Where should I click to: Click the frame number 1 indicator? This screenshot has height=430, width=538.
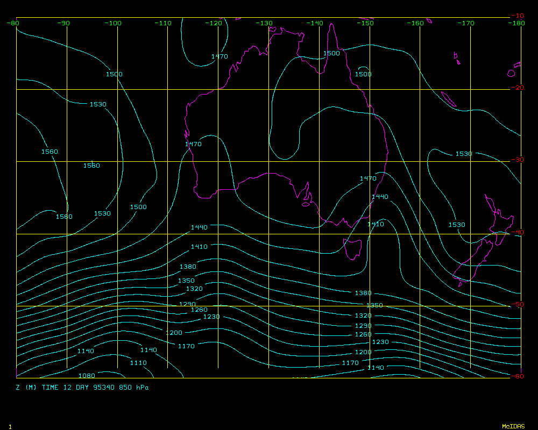(10, 426)
